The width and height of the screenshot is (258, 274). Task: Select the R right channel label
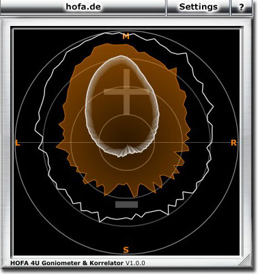(x=233, y=143)
